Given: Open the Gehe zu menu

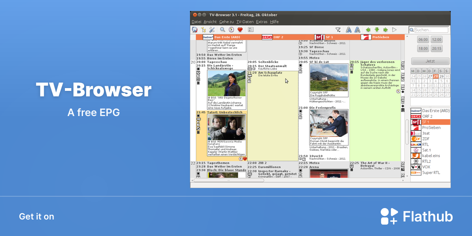Looking at the screenshot, I should click(227, 22).
